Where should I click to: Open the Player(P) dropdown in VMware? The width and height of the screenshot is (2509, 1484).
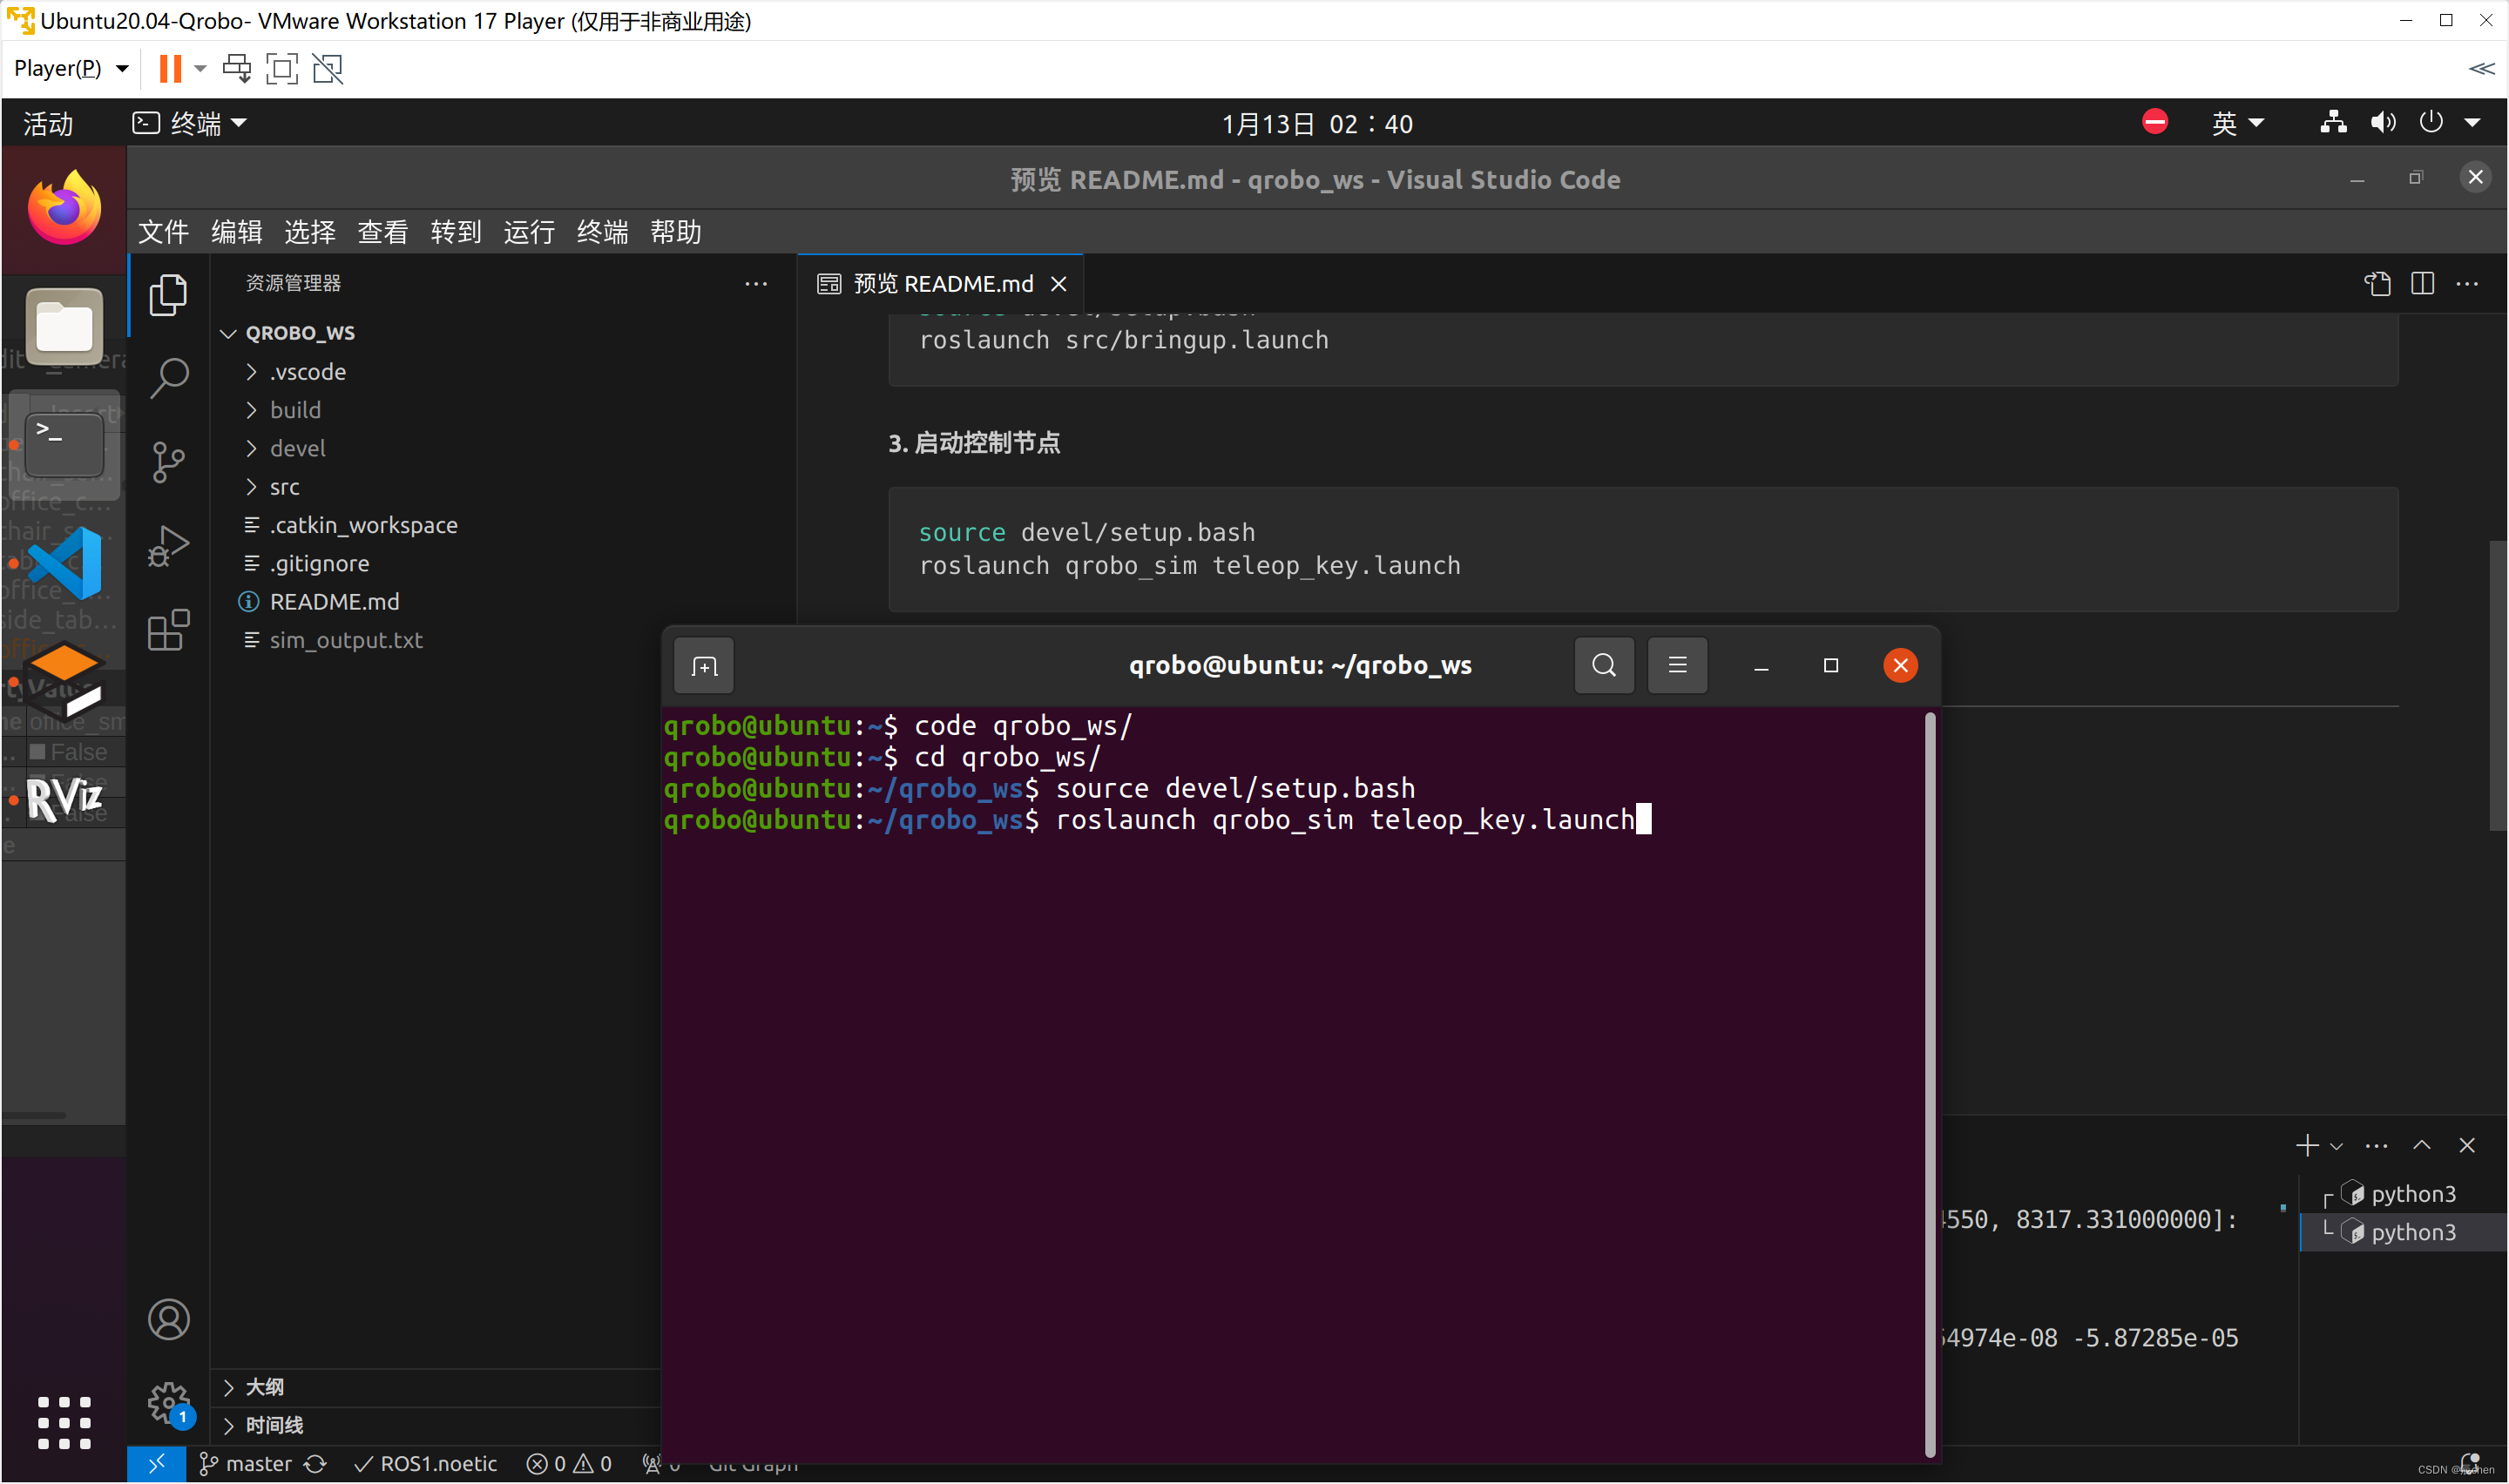(x=71, y=68)
